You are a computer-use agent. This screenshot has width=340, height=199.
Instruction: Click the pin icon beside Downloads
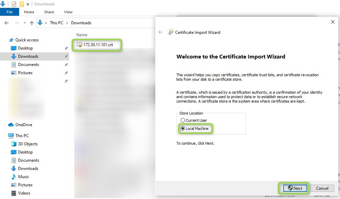pos(66,56)
